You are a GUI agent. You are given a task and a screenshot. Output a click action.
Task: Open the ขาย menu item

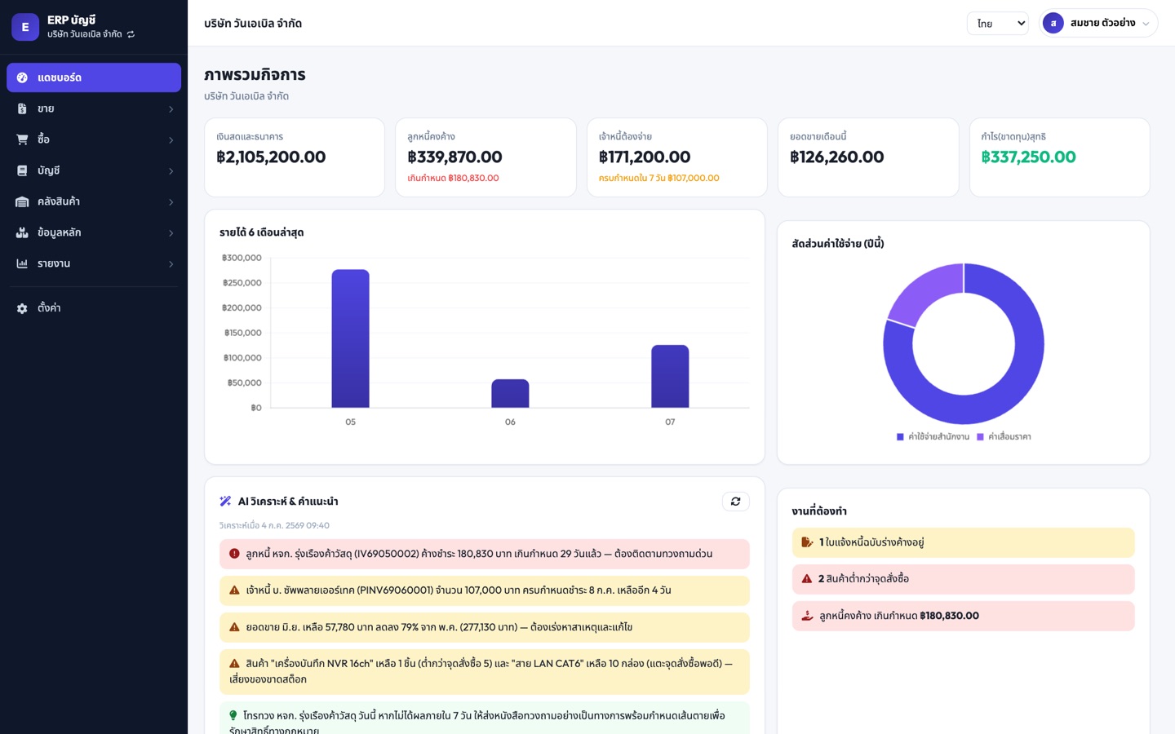(94, 108)
